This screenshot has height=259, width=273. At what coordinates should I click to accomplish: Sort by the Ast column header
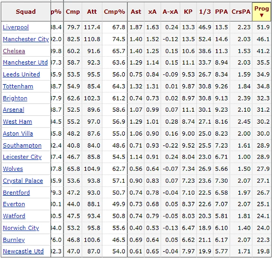[136, 12]
